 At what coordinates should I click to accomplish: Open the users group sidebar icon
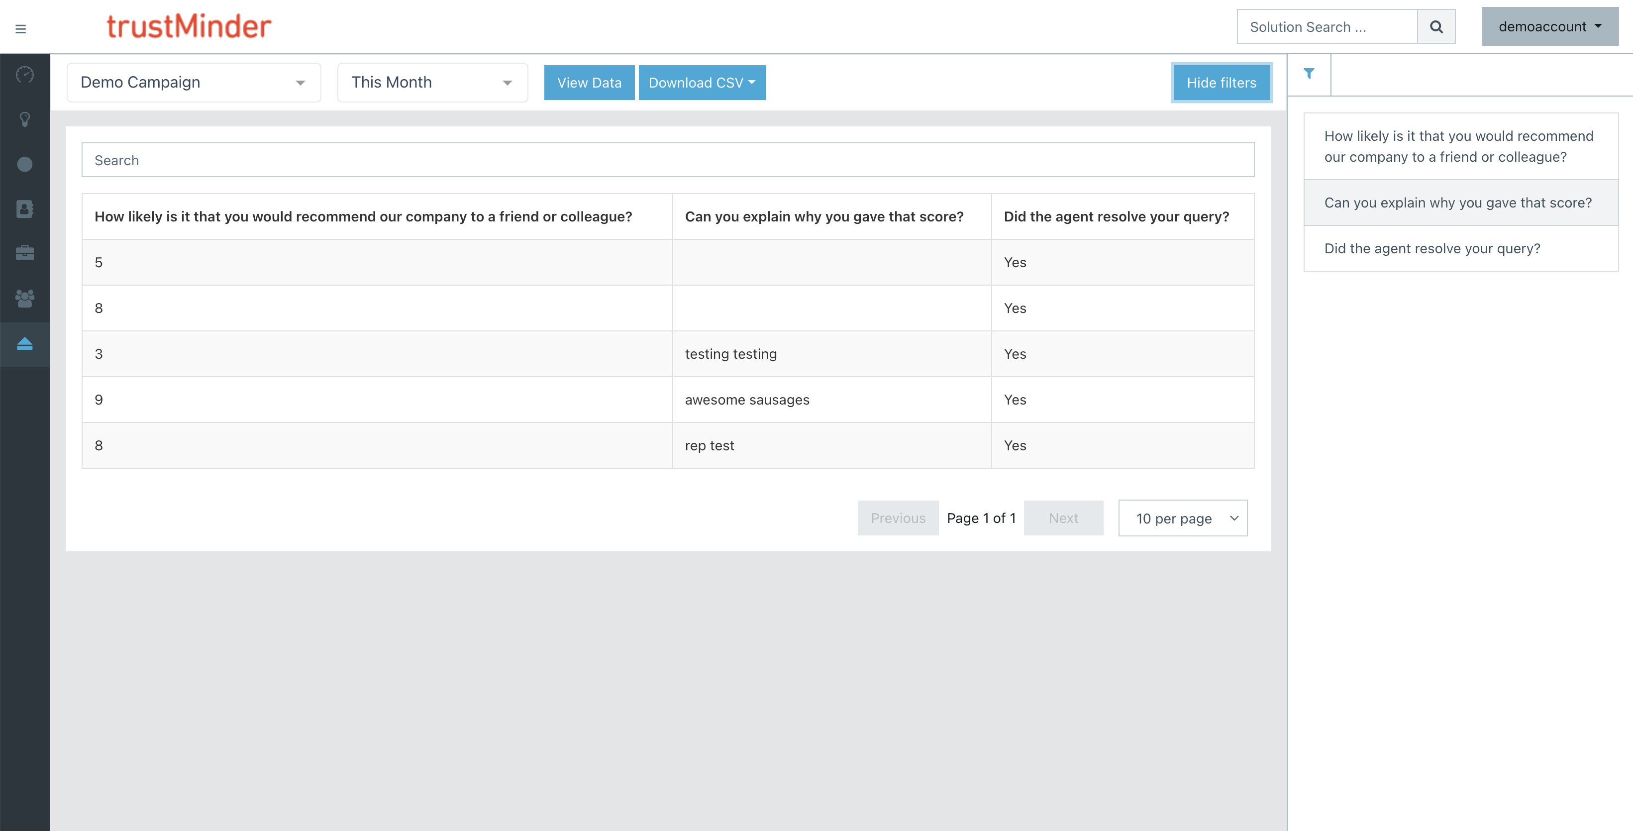pyautogui.click(x=25, y=299)
